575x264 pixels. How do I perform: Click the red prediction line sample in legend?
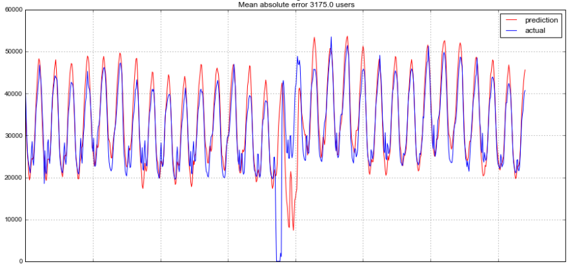coord(511,20)
